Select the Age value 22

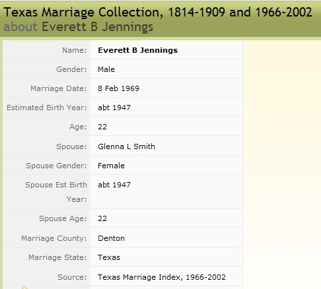click(102, 127)
